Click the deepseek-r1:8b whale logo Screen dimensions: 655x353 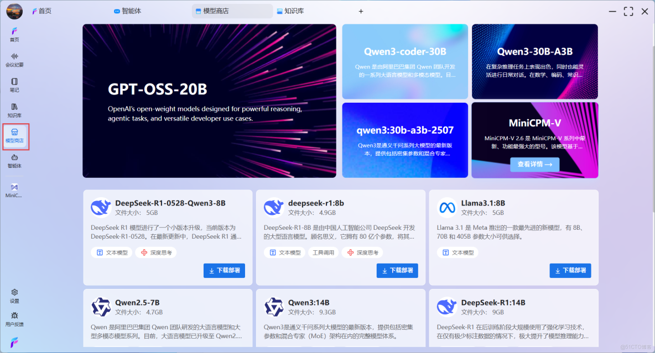pos(274,207)
